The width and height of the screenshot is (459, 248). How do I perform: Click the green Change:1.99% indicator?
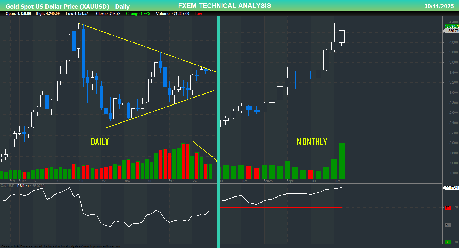138,13
